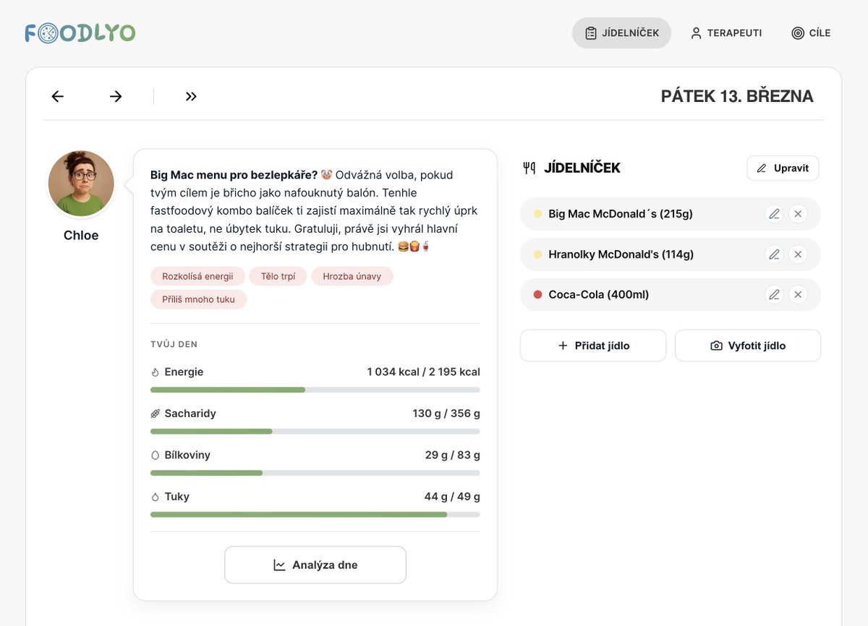This screenshot has width=868, height=626.
Task: Click the Sacharidy progress bar
Action: pos(315,432)
